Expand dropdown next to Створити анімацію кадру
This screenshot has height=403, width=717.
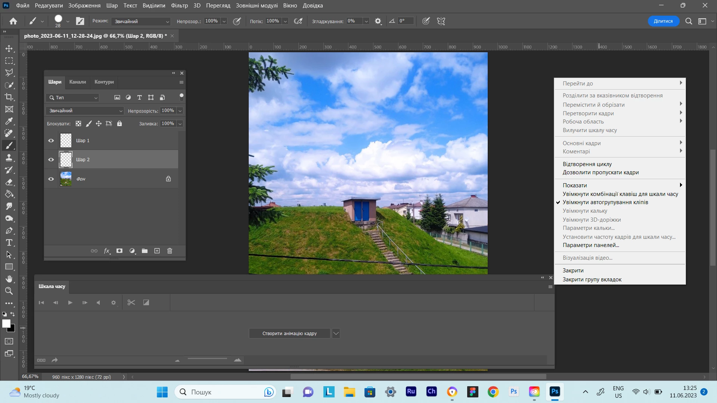(336, 333)
